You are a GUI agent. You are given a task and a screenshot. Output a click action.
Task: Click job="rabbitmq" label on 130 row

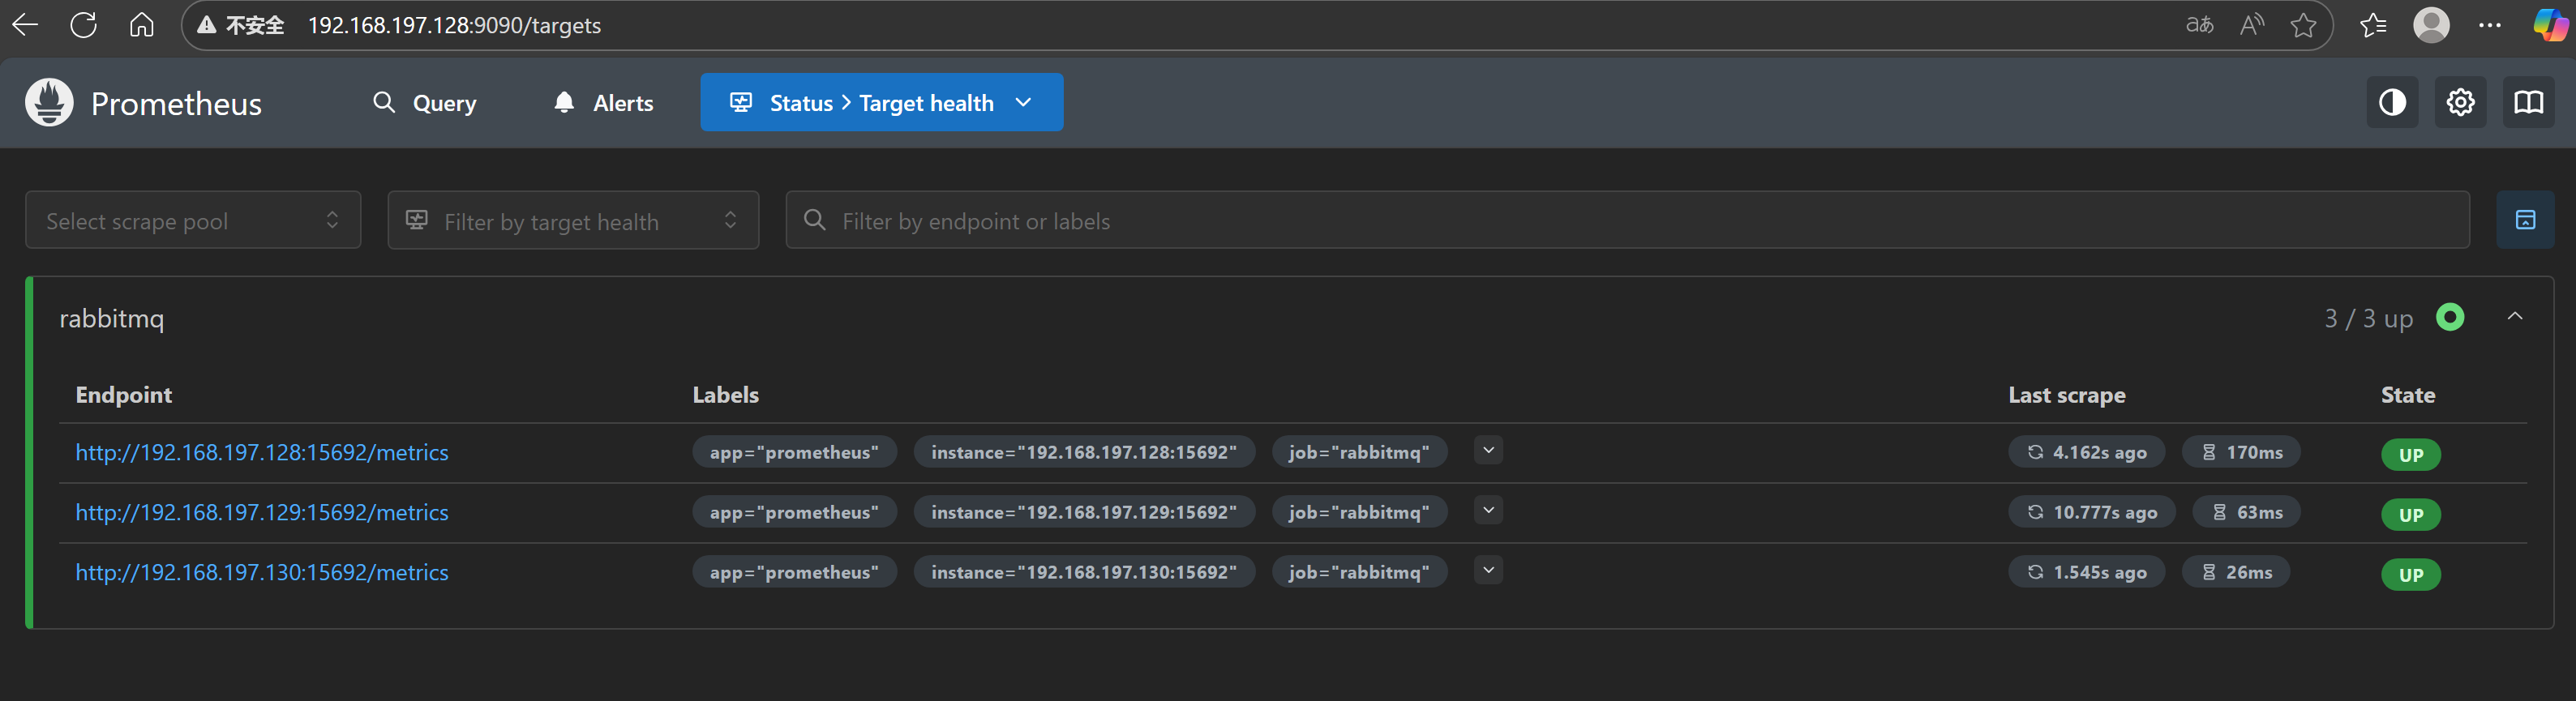pyautogui.click(x=1359, y=572)
